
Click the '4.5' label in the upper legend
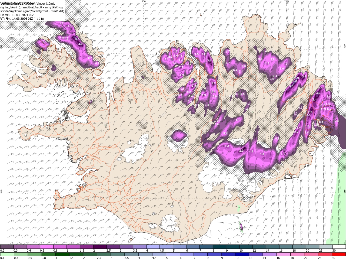(x=162, y=251)
